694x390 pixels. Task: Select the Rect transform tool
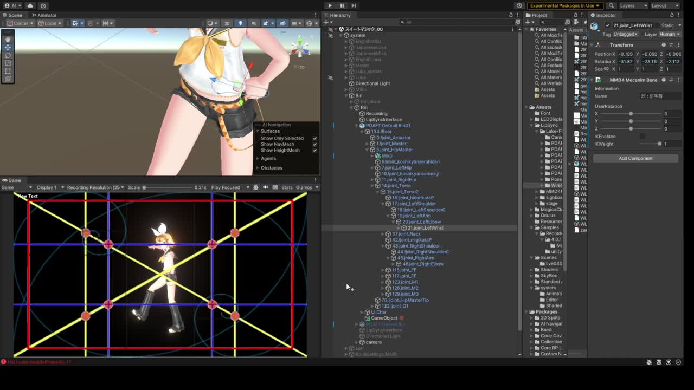pyautogui.click(x=8, y=71)
